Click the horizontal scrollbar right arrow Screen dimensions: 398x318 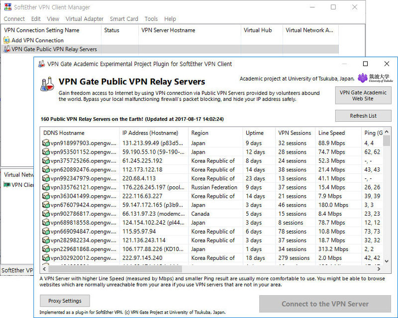379,268
